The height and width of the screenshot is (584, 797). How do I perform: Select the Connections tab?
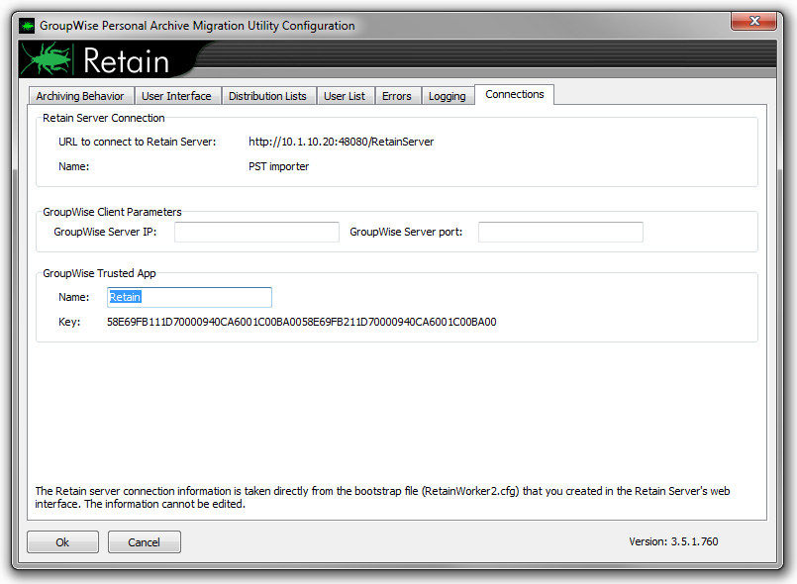pyautogui.click(x=515, y=95)
